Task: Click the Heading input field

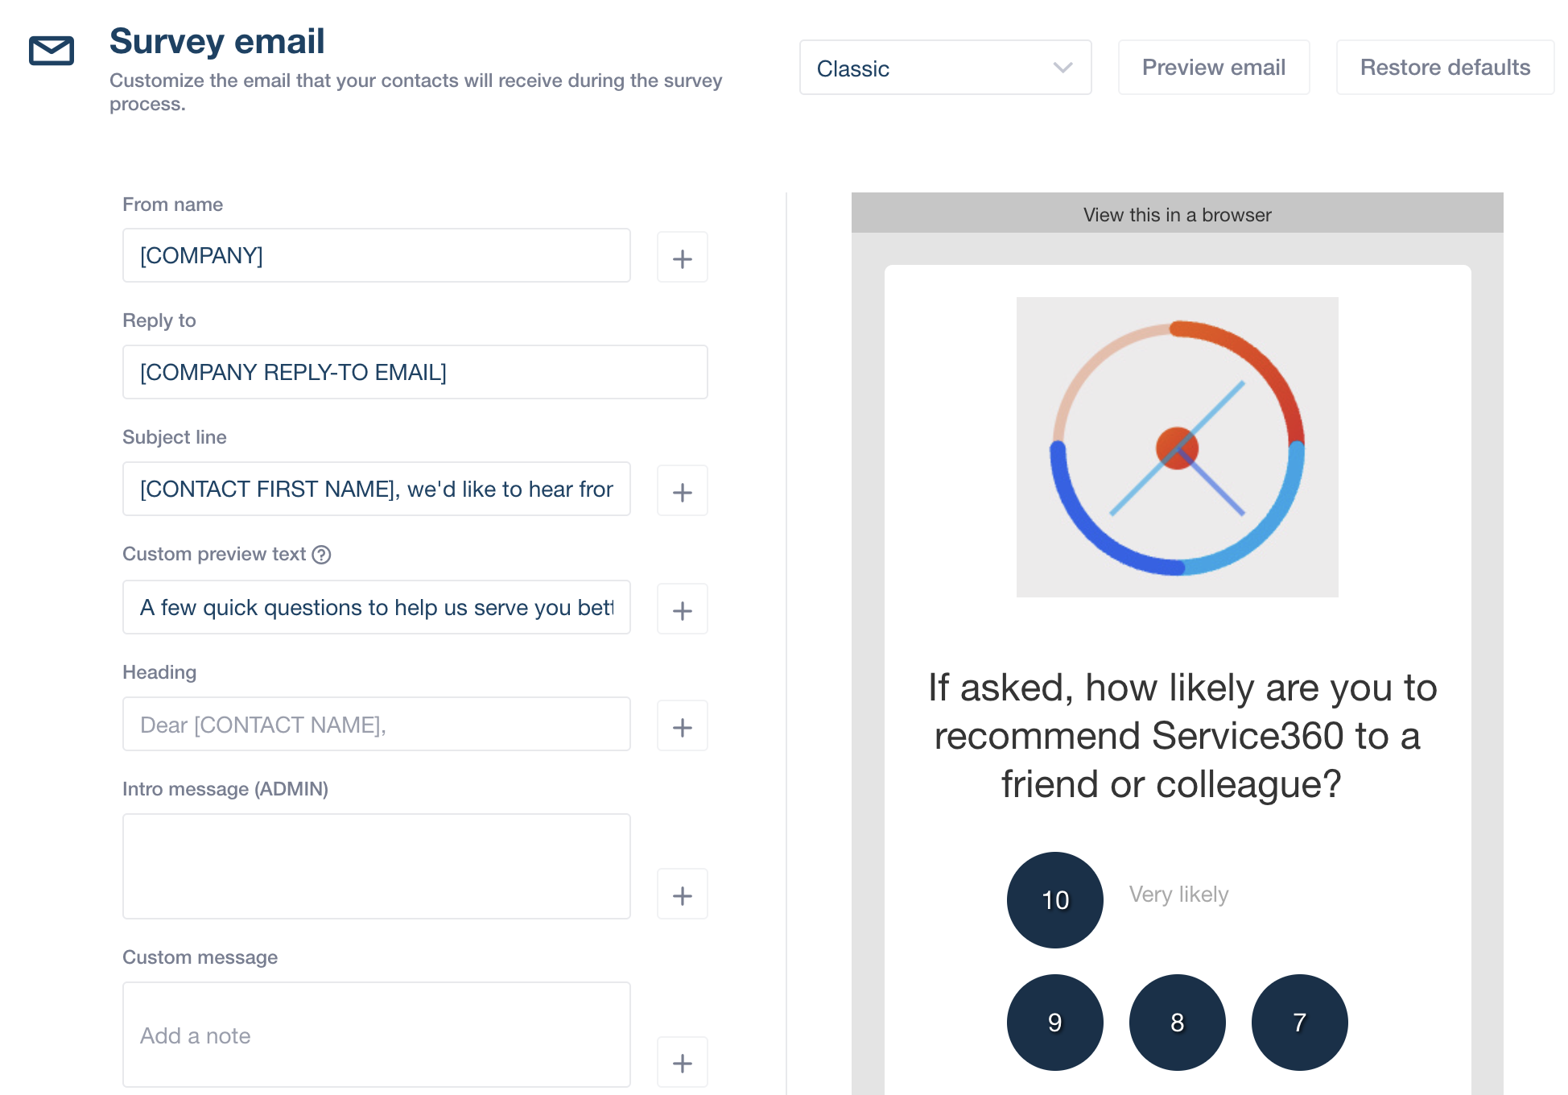Action: coord(376,724)
